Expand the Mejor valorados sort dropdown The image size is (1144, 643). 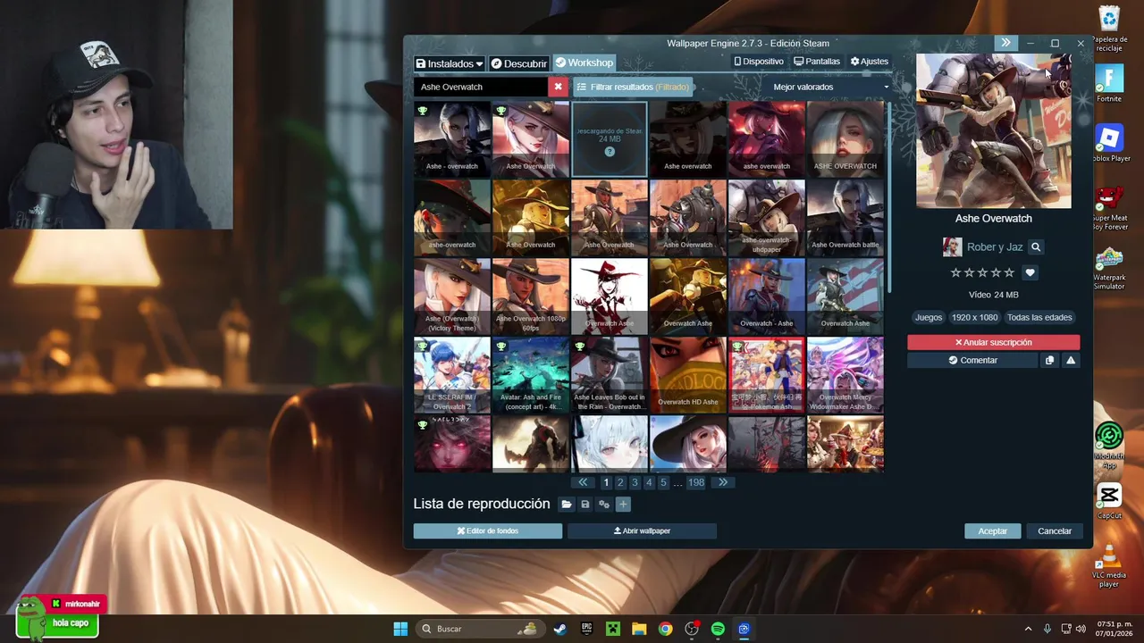point(830,87)
